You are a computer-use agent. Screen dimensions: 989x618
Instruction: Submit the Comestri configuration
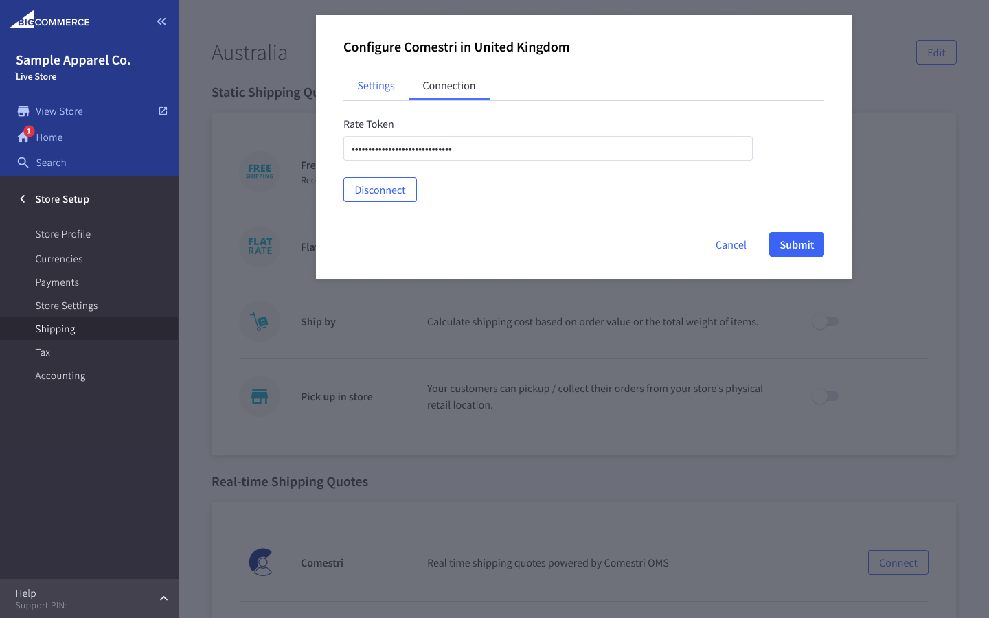tap(797, 244)
